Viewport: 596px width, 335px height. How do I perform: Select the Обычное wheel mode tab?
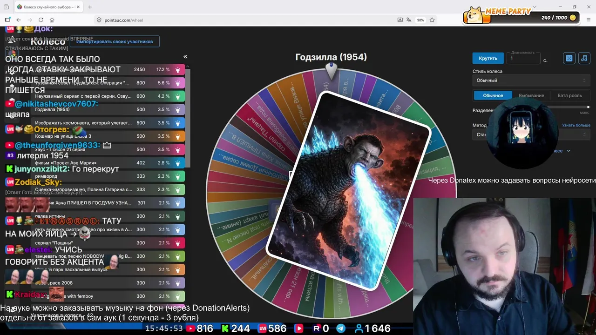pos(493,95)
